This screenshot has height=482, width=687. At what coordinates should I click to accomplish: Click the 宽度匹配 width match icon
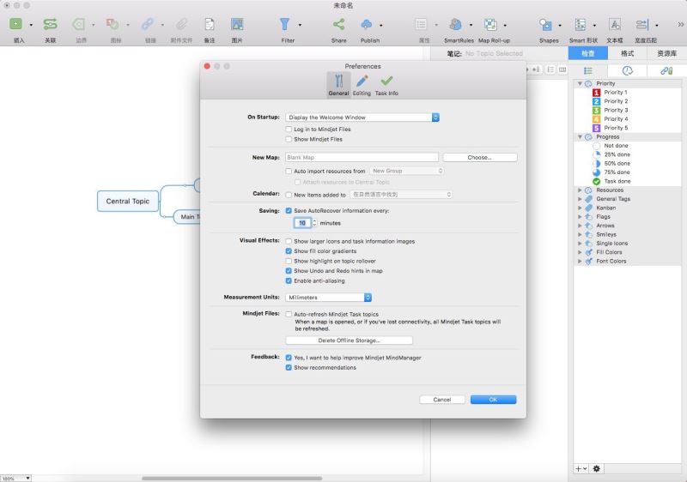click(642, 25)
